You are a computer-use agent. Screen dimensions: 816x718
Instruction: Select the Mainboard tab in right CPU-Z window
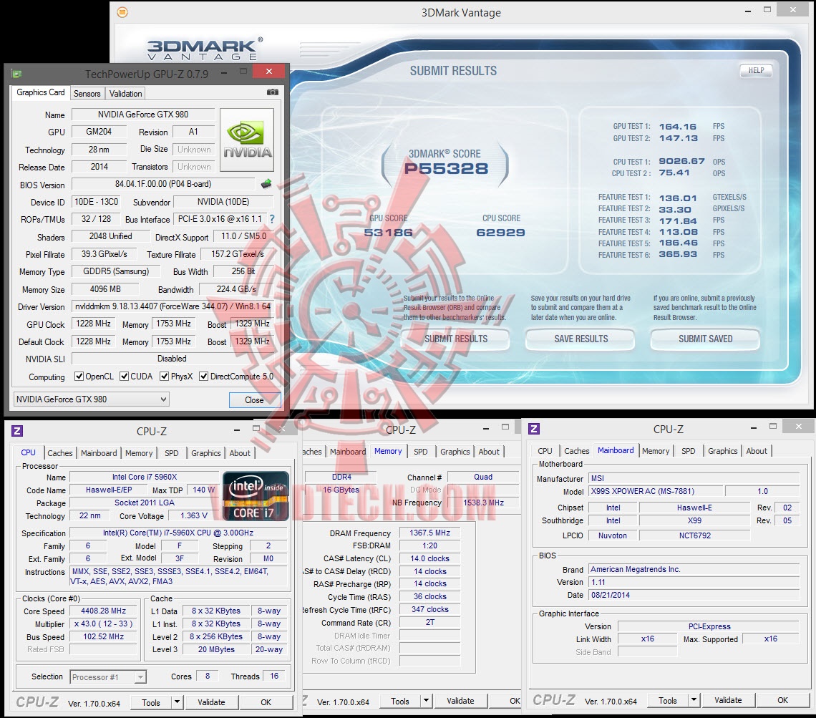point(616,450)
